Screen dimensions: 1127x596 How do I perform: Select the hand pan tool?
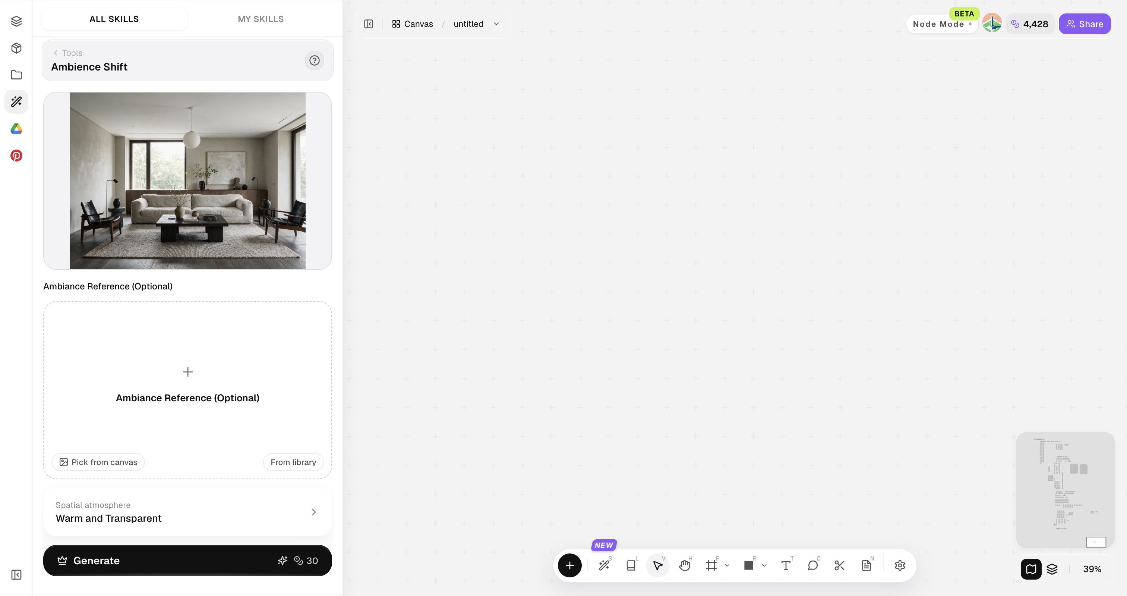(x=685, y=565)
